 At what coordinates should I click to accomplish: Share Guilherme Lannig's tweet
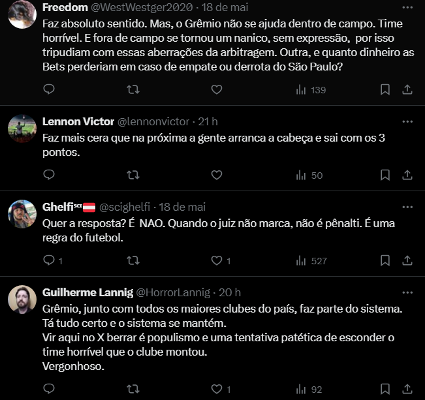pyautogui.click(x=407, y=390)
